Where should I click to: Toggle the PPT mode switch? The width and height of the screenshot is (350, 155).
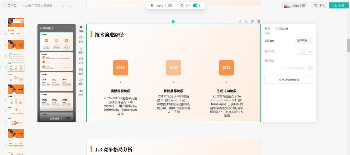pos(196,5)
